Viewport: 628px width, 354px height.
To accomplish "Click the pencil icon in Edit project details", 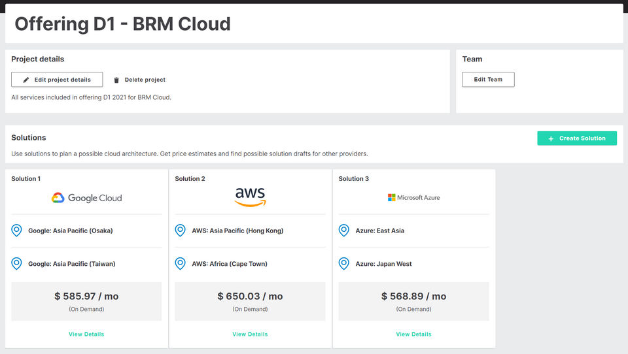I will [x=26, y=80].
